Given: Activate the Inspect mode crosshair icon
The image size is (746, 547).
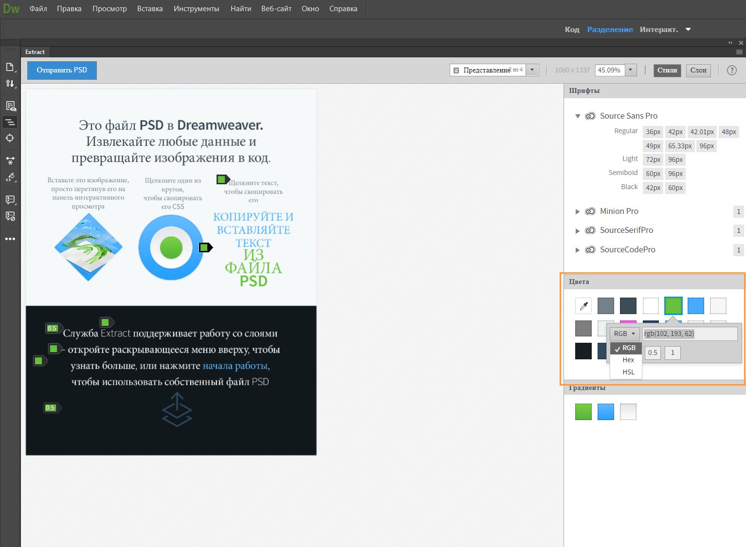Looking at the screenshot, I should pyautogui.click(x=10, y=138).
